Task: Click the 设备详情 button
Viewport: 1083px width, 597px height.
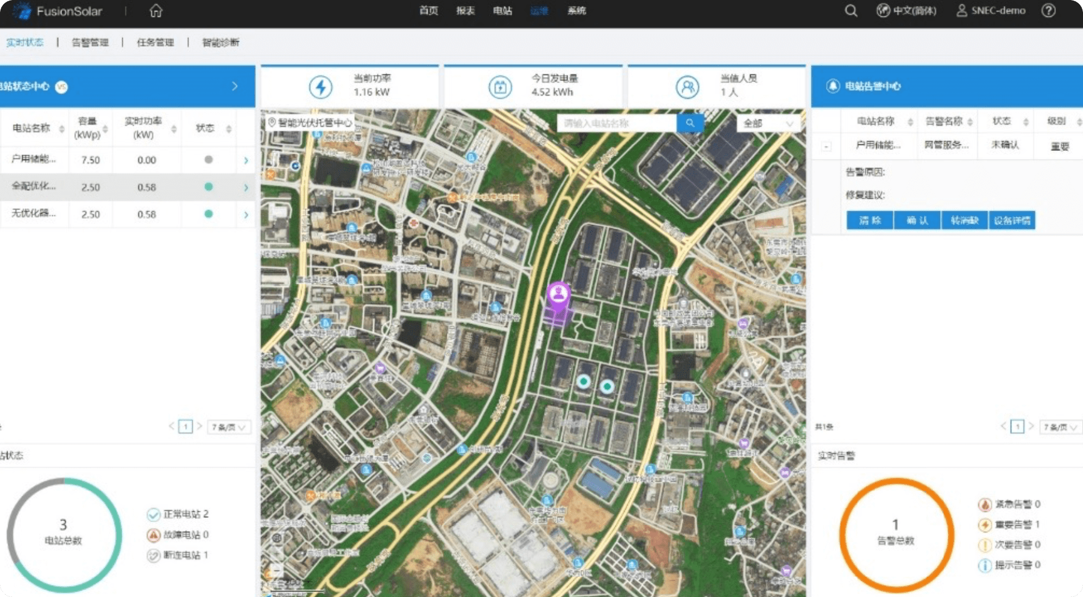Action: click(x=1012, y=220)
